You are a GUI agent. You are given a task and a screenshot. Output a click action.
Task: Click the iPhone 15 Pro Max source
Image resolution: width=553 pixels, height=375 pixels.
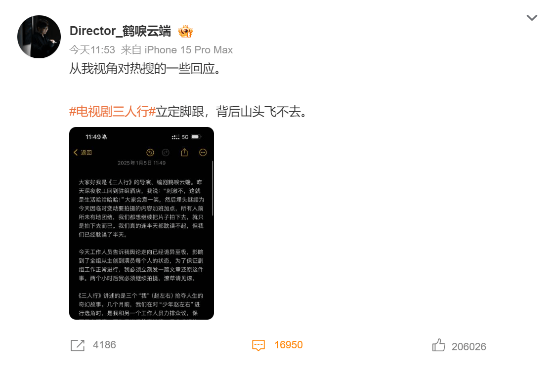[x=189, y=50]
